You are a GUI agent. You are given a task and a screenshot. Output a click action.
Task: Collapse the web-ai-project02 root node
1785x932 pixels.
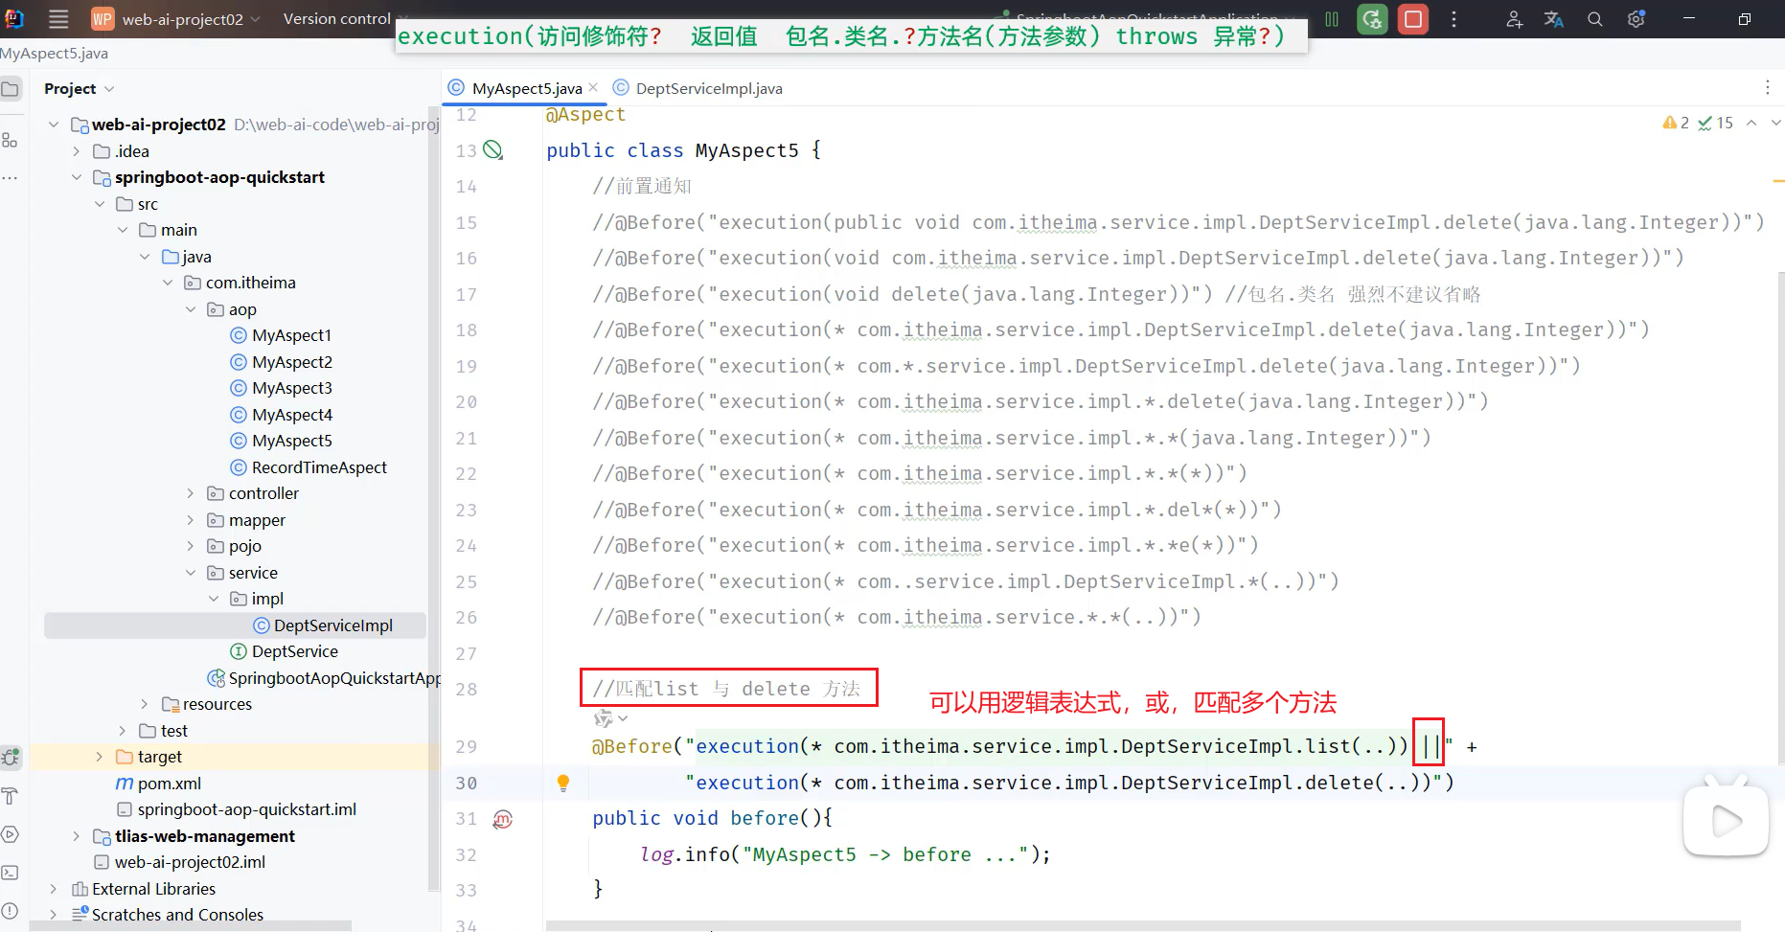pos(54,125)
